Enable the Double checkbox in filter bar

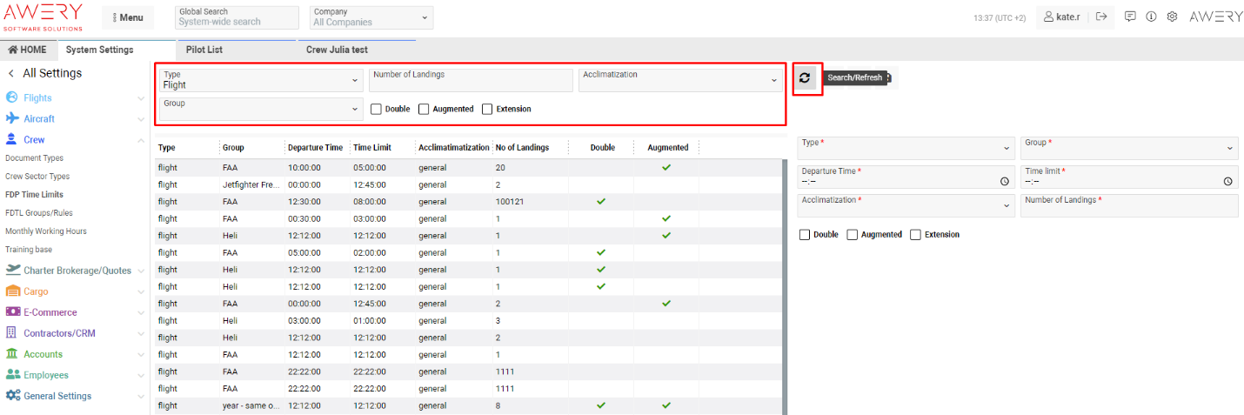click(x=376, y=109)
